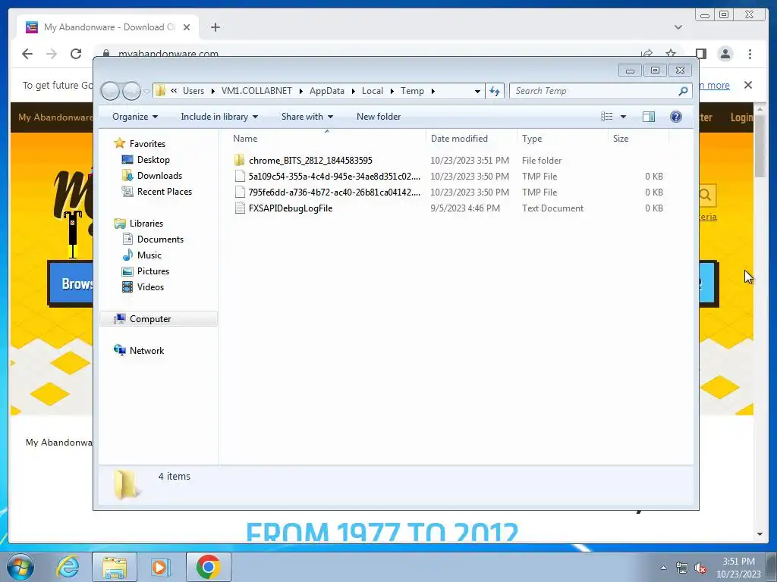The image size is (777, 582).
Task: Select Computer in navigation pane
Action: tap(159, 319)
